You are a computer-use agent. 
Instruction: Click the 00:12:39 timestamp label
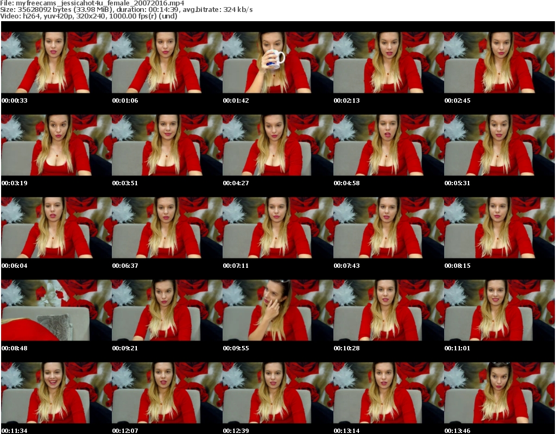pyautogui.click(x=236, y=430)
